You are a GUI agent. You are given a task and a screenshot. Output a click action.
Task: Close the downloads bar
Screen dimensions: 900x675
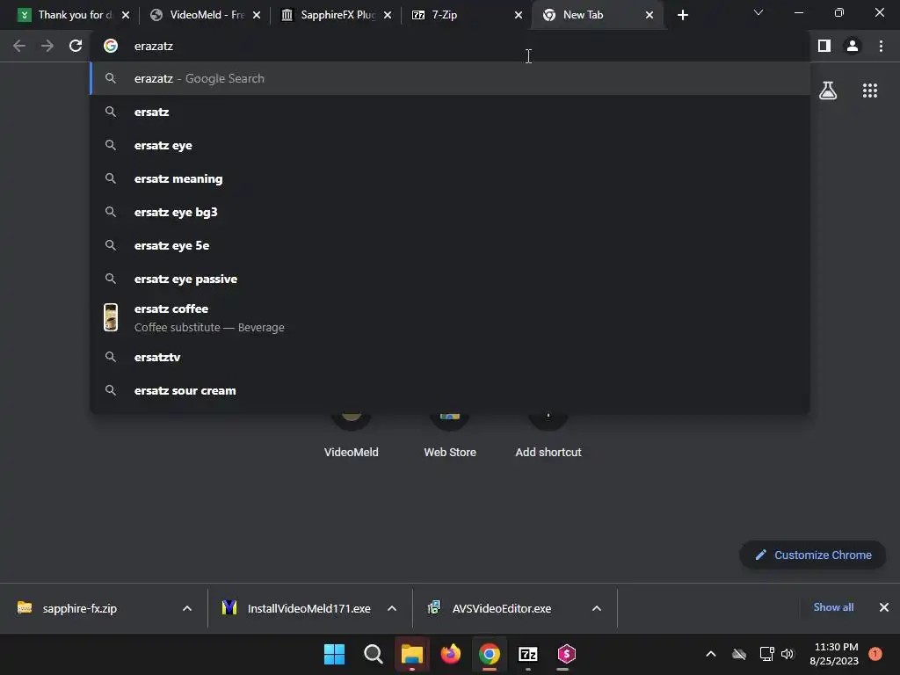[x=884, y=607]
